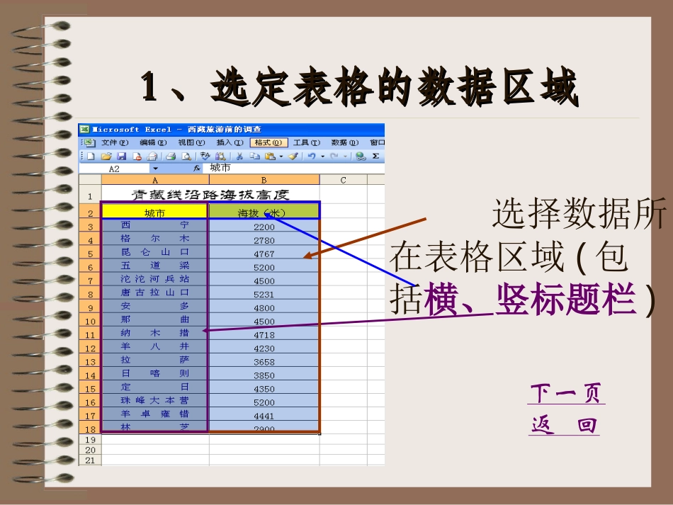The width and height of the screenshot is (673, 505).
Task: Click the 珠峰大本营 city cell
Action: pyautogui.click(x=154, y=401)
